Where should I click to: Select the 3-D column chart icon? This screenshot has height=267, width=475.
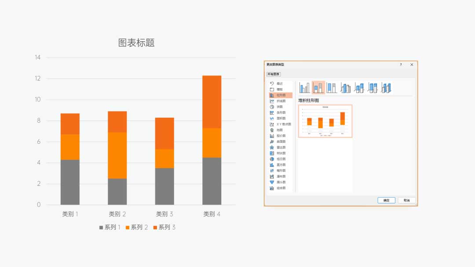pyautogui.click(x=387, y=88)
